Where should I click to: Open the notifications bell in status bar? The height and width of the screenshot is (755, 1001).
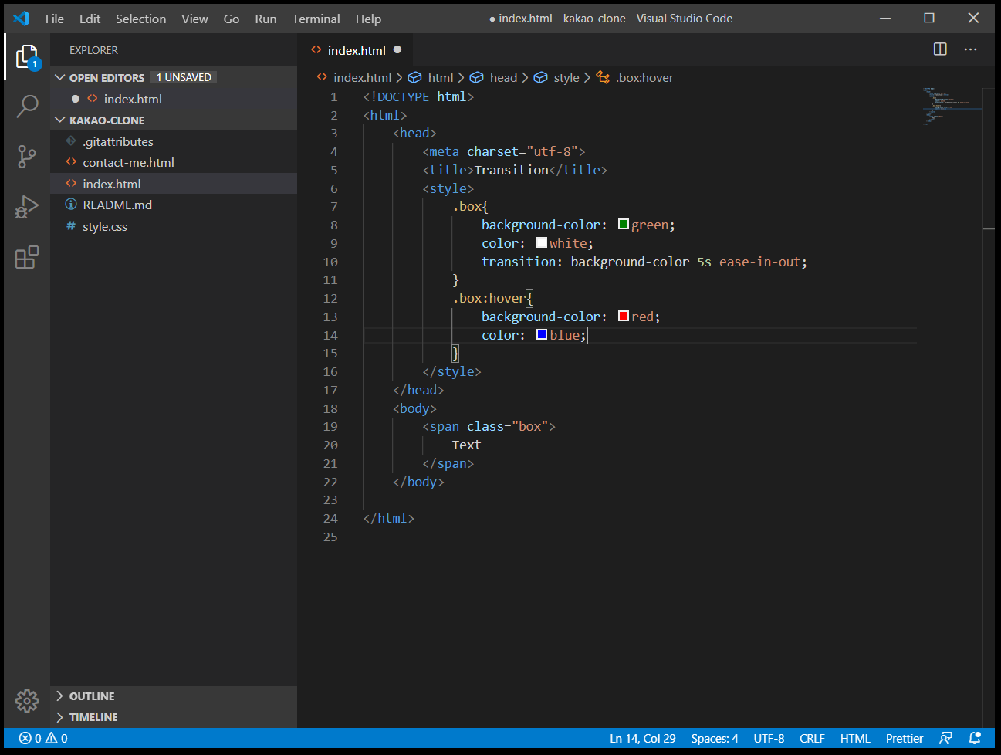pos(975,739)
